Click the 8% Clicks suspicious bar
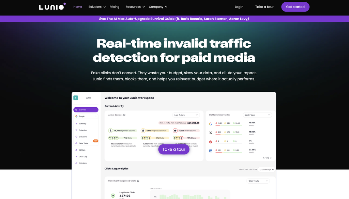 155,138
